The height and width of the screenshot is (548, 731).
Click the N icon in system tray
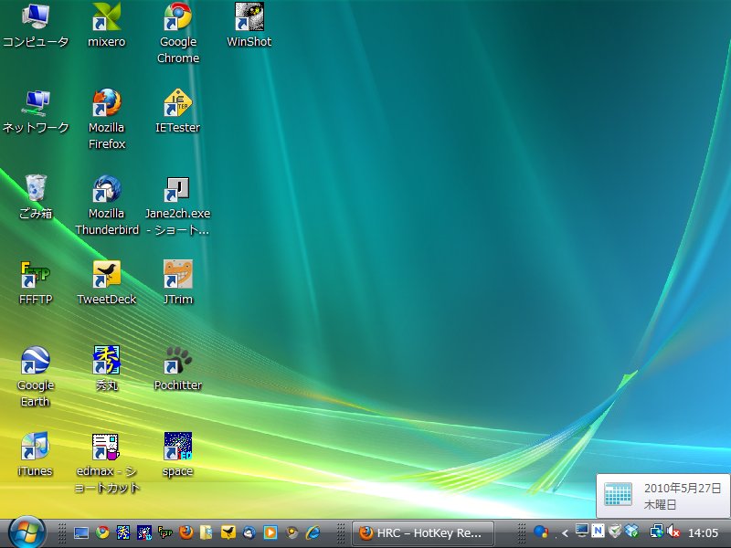click(x=598, y=531)
